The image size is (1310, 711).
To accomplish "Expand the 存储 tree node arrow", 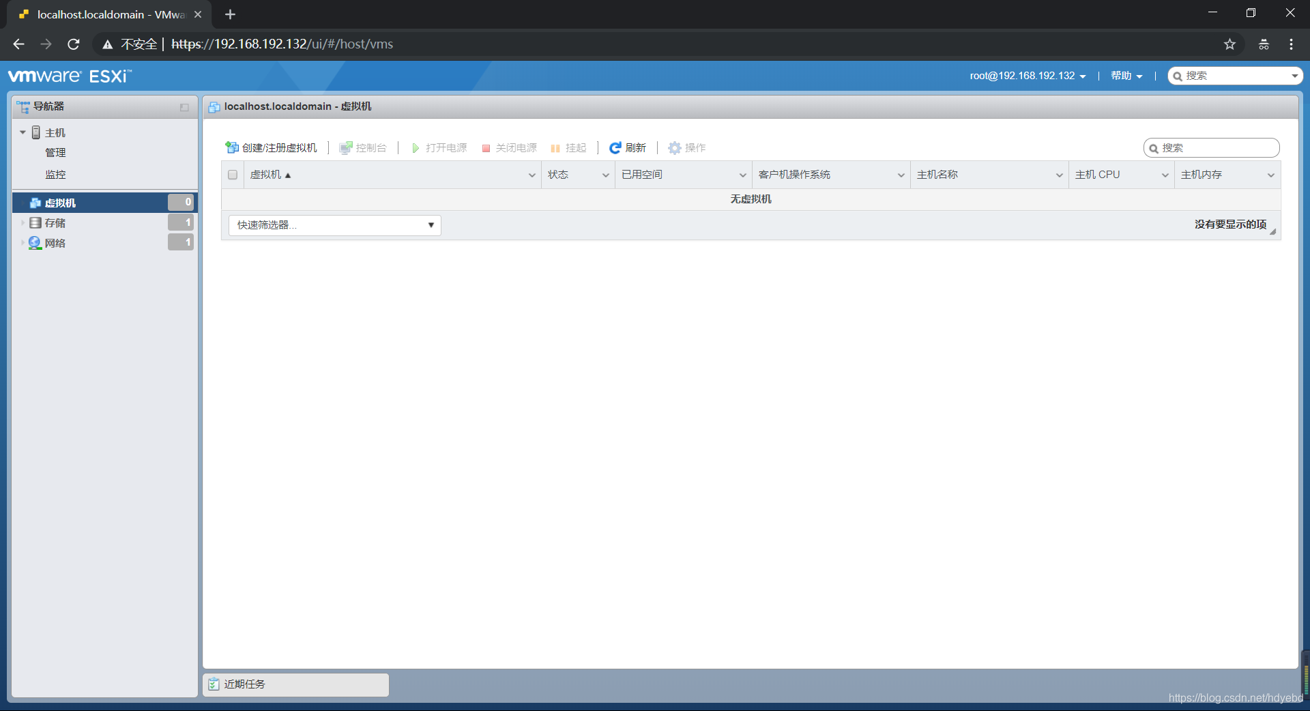I will tap(23, 223).
